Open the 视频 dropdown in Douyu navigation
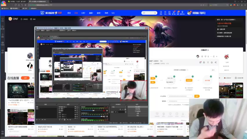The image size is (247, 139). coord(91,13)
